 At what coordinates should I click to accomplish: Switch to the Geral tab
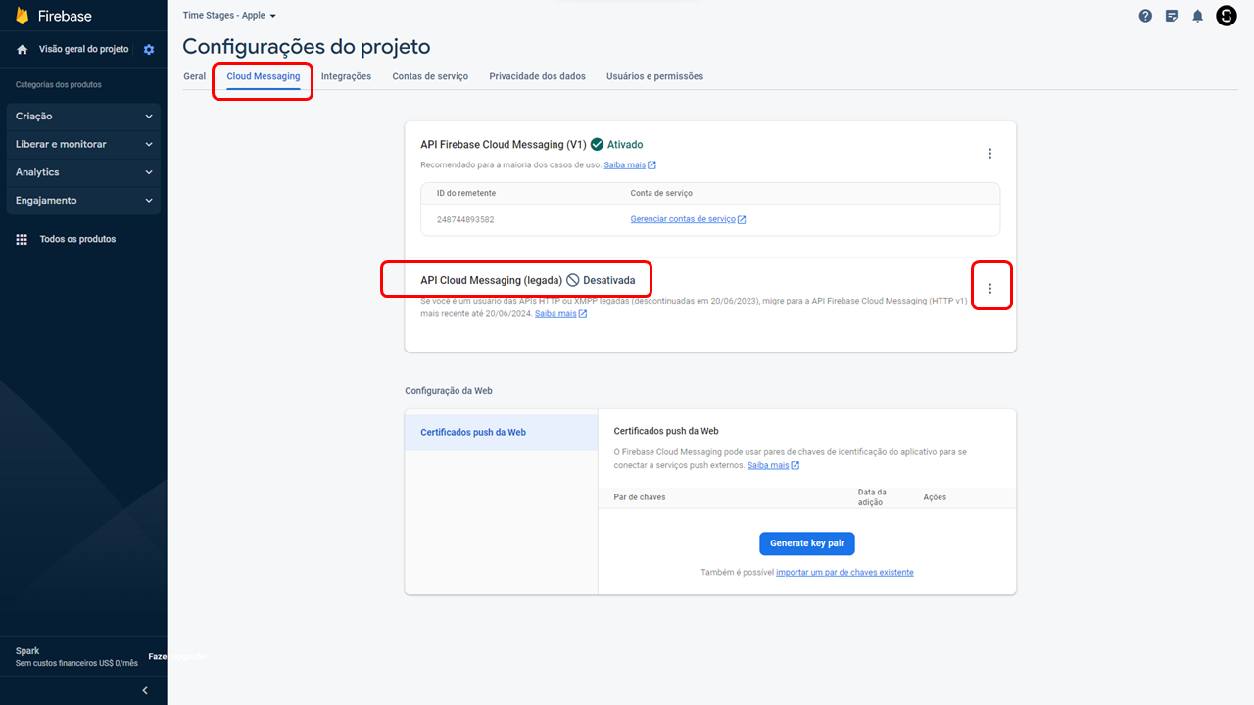tap(194, 76)
